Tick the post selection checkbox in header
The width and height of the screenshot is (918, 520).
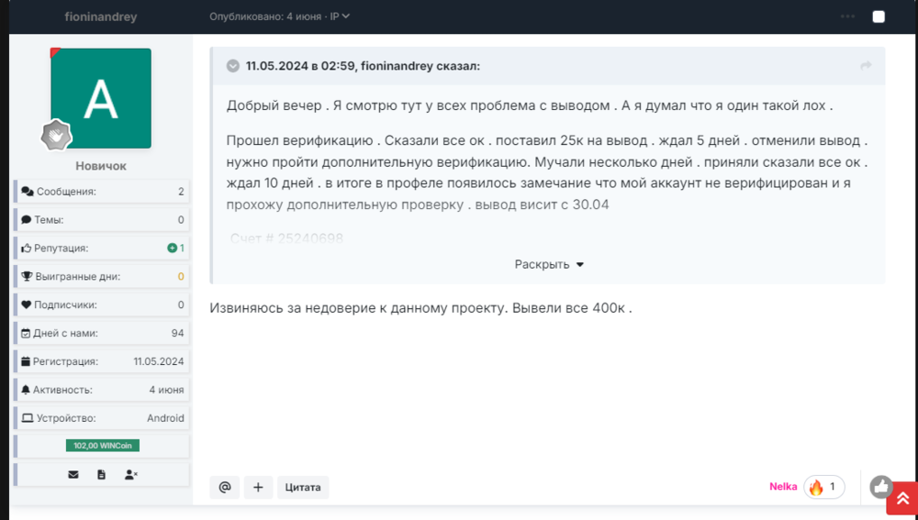pos(879,17)
